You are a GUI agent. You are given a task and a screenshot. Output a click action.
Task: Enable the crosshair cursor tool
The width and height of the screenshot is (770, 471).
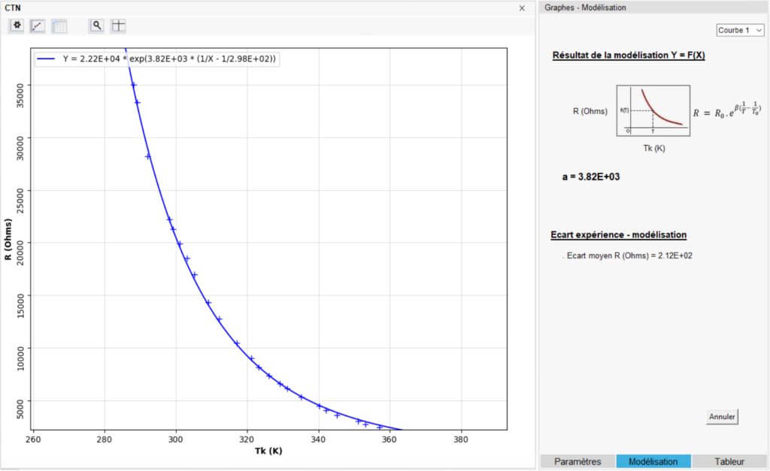pos(118,26)
